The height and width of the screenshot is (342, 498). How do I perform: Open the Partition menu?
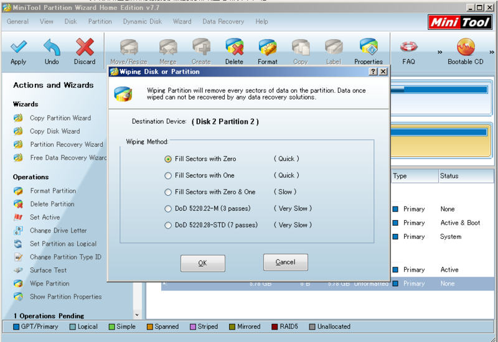coord(100,22)
